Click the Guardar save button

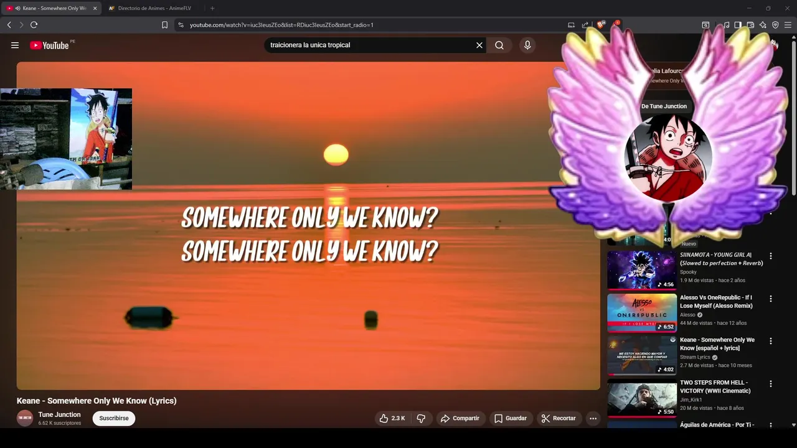[510, 418]
